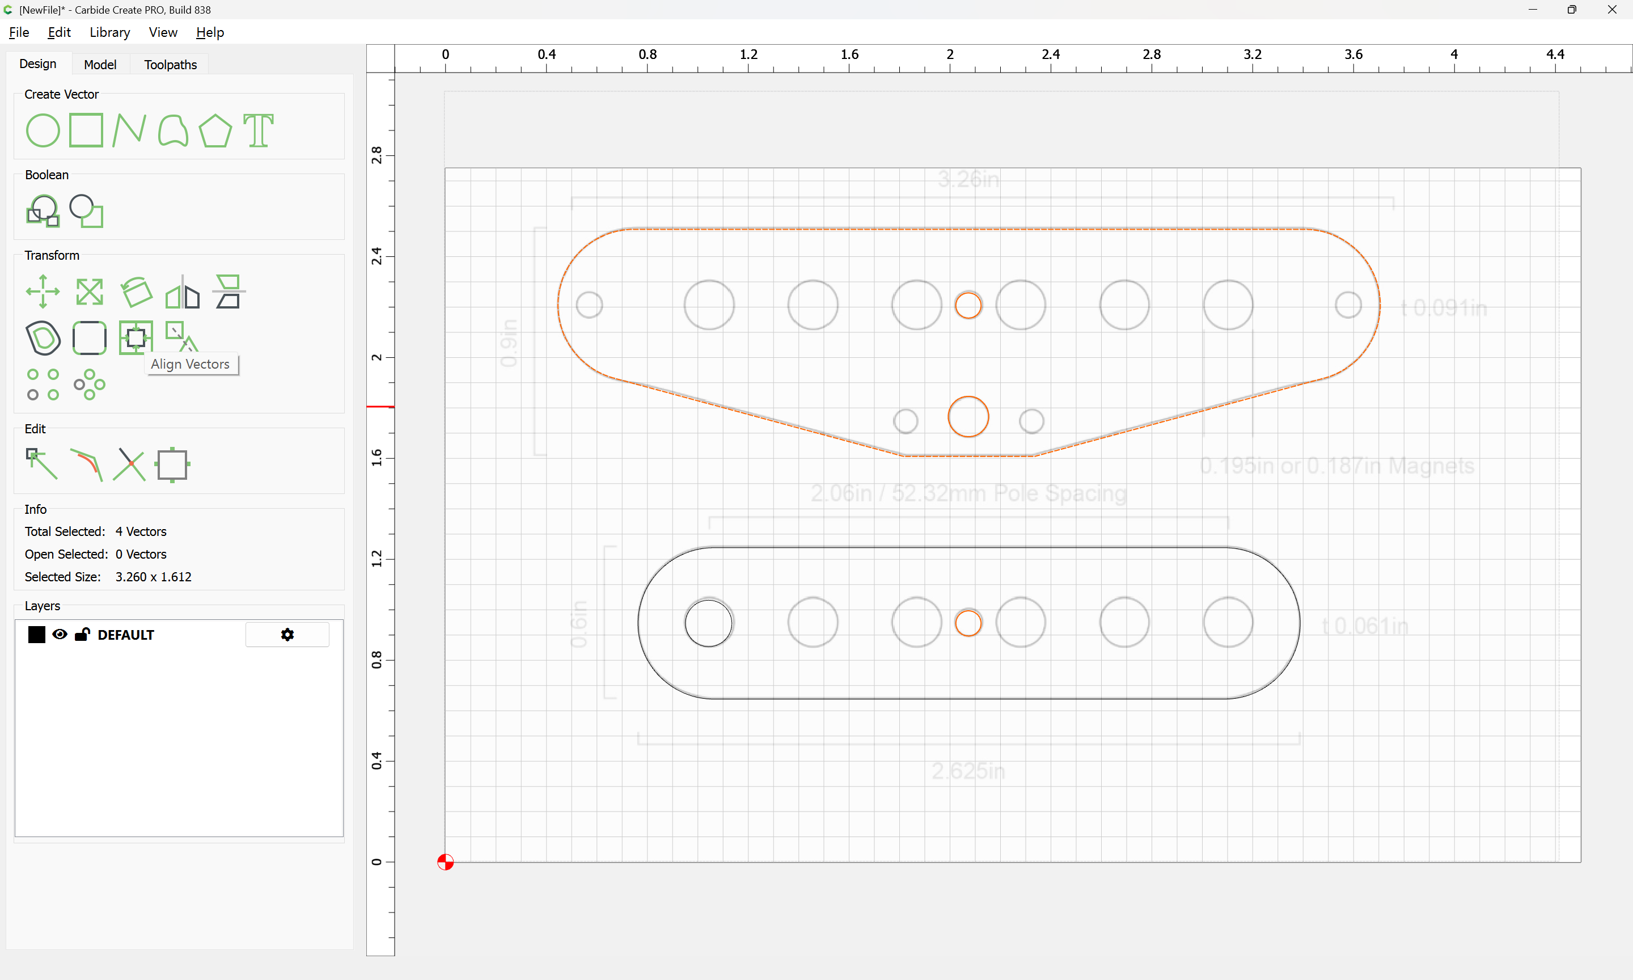Open the Scale and select region tool

coord(173,464)
